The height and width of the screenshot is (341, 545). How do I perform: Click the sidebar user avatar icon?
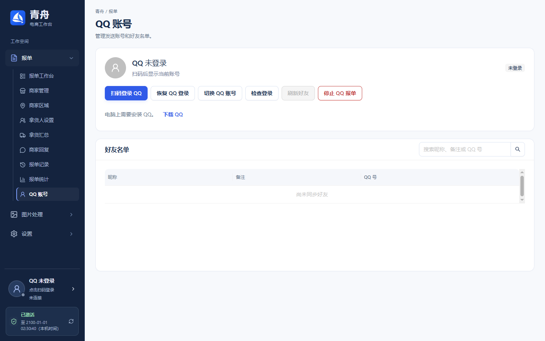(17, 289)
